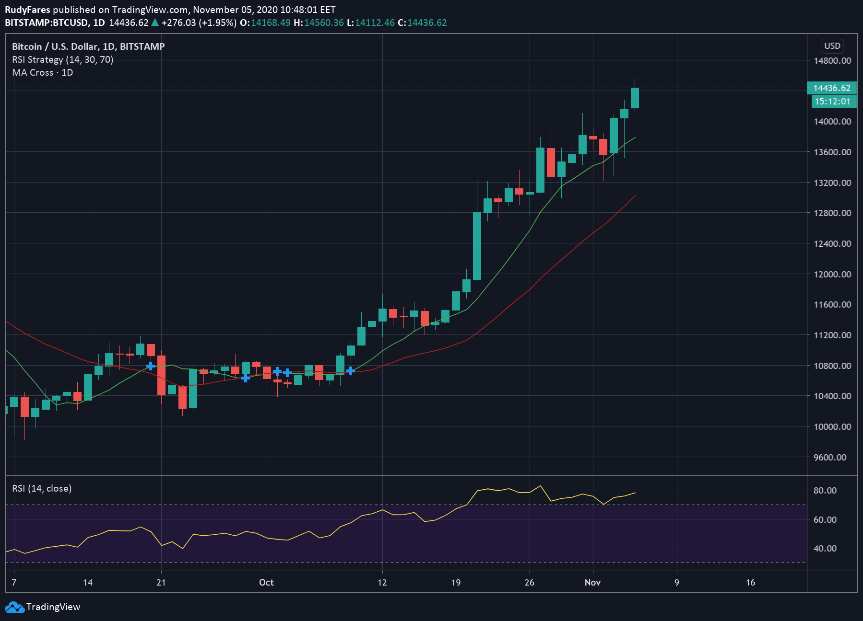This screenshot has width=863, height=621.
Task: Click the tall green candle after Oct 19
Action: coord(477,245)
